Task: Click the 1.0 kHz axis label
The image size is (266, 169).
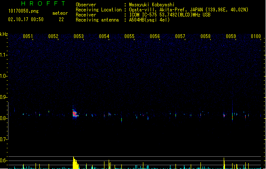Action: pos(3,76)
